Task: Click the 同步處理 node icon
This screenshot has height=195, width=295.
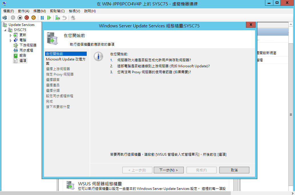Action: [16, 50]
